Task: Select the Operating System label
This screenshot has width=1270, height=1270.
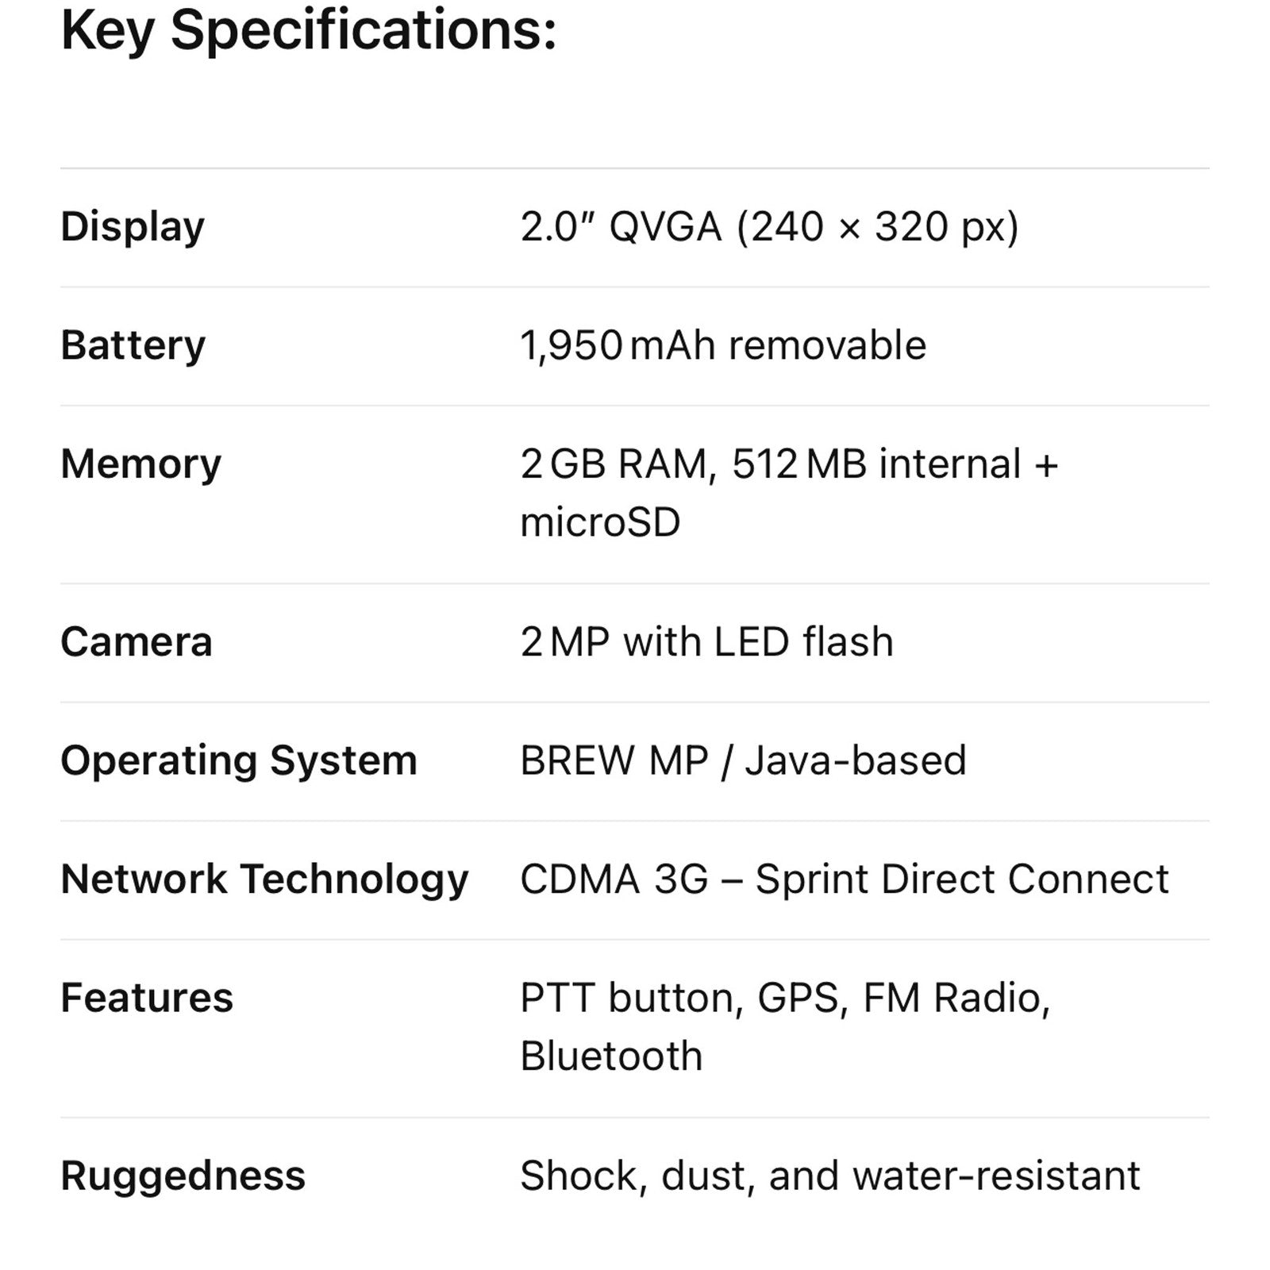Action: click(x=238, y=761)
